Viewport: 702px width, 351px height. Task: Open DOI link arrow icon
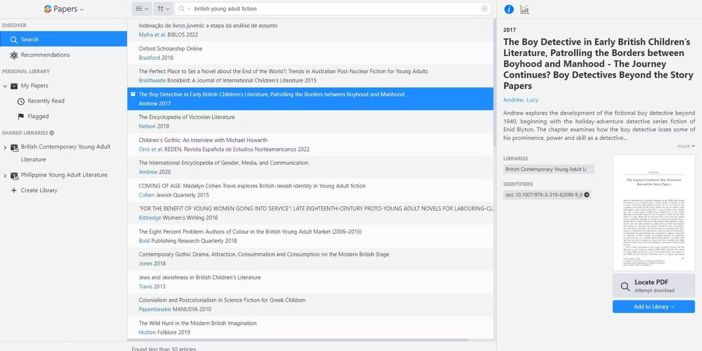point(586,195)
